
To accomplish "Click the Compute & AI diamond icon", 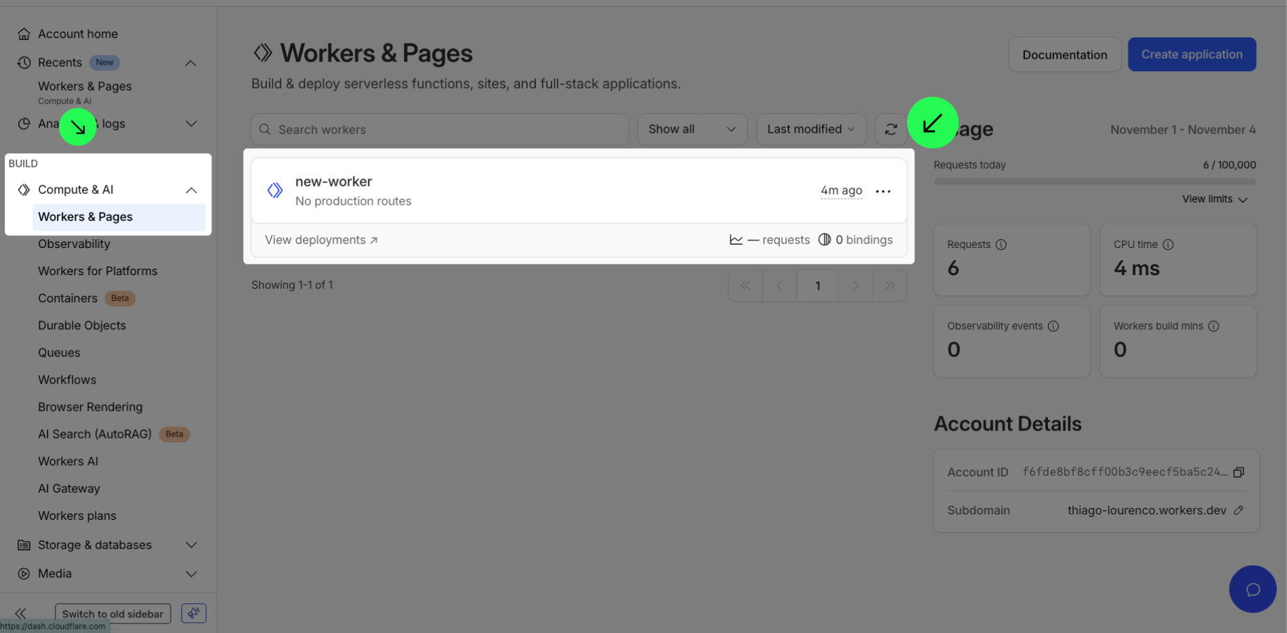I will [24, 190].
